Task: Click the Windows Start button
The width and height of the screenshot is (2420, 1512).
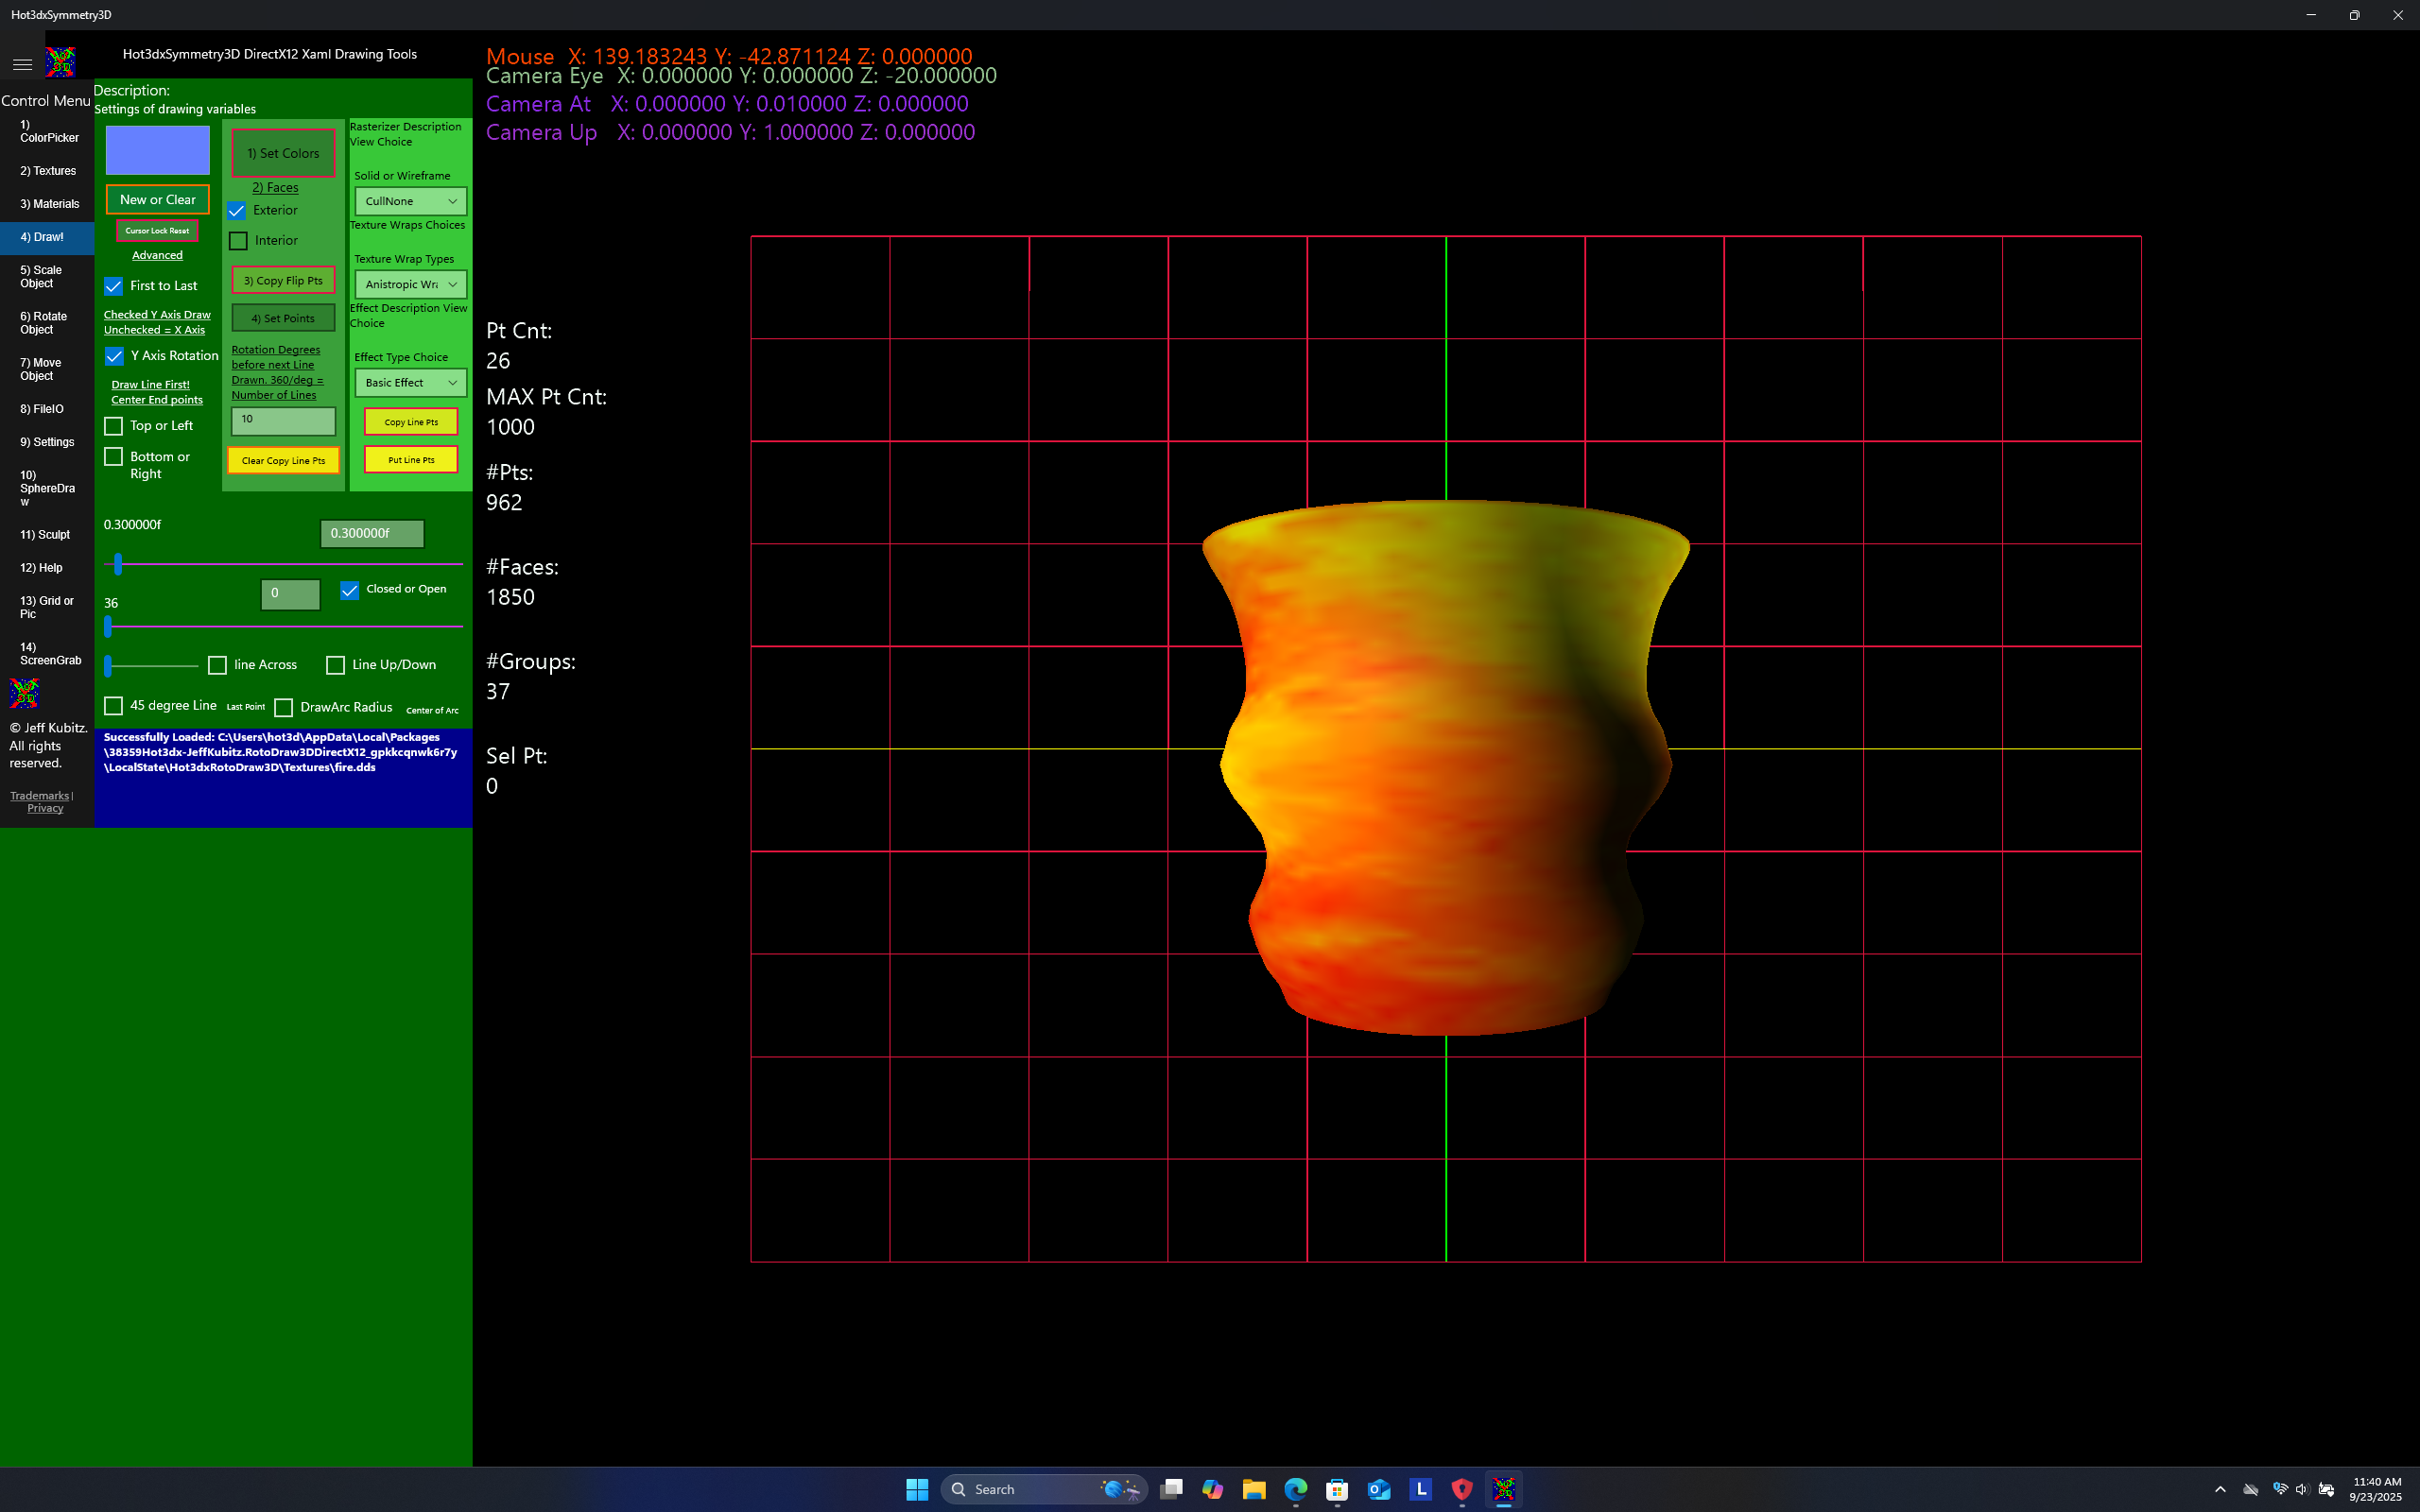Action: (x=916, y=1489)
